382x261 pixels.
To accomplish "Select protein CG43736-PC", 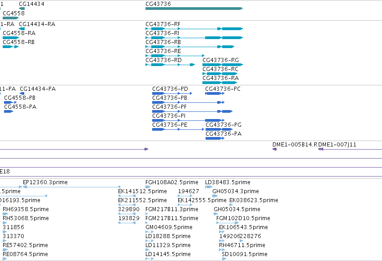I will [215, 93].
